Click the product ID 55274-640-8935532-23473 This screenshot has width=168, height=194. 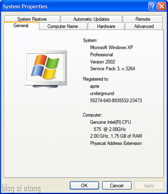(116, 101)
